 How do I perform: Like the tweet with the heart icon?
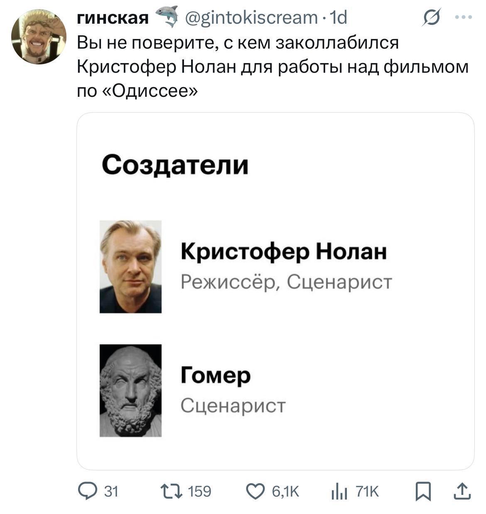(256, 492)
